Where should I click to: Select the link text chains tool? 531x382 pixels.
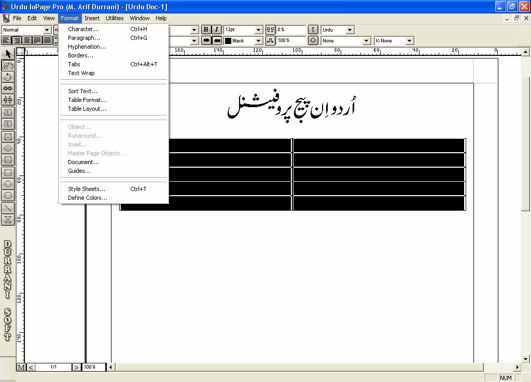(8, 89)
